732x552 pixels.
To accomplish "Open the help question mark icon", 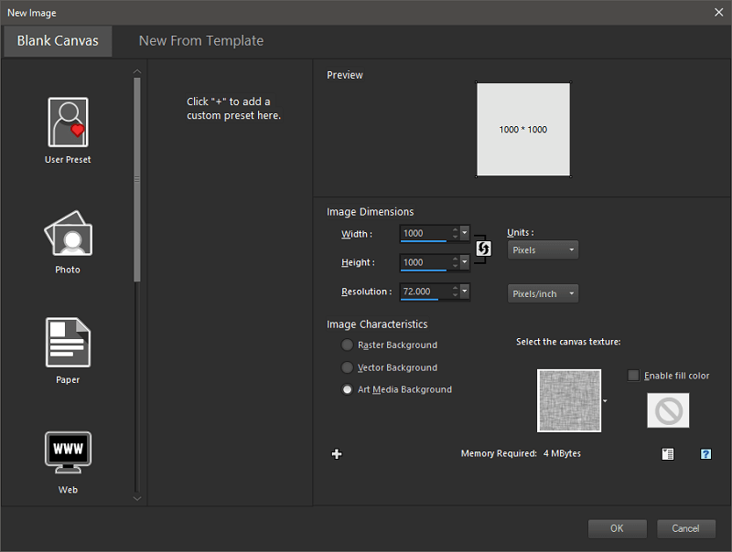I will (705, 453).
